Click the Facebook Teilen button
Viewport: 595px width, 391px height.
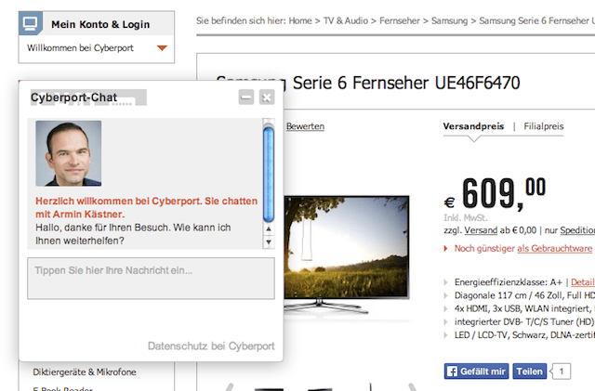[530, 371]
